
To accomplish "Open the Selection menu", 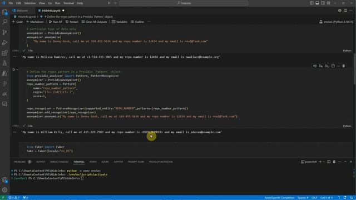I will pos(29,3).
